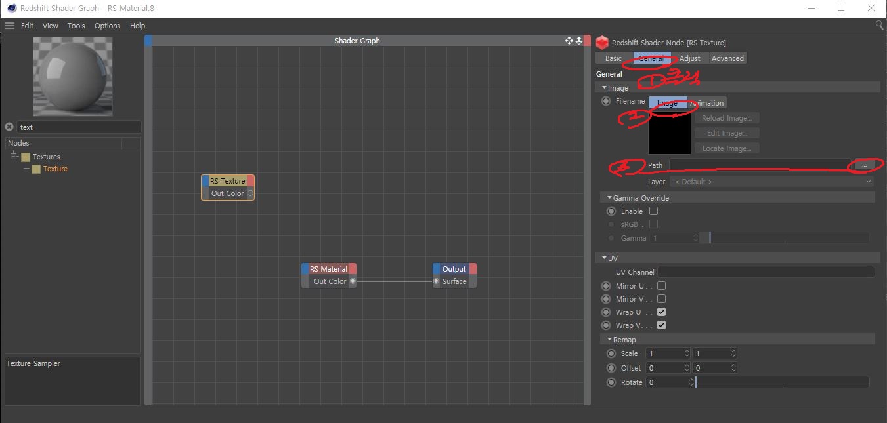The height and width of the screenshot is (423, 887).
Task: Click the search magnifier icon
Action: 880,25
